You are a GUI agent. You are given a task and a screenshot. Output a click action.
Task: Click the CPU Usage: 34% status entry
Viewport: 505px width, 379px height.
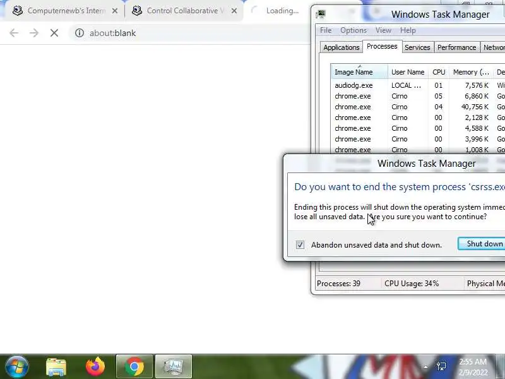click(x=412, y=284)
